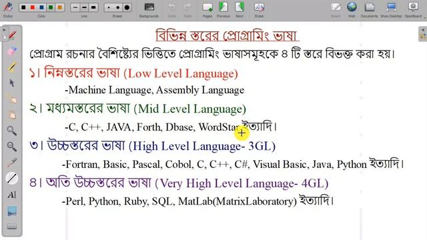Click the 'Perl, Python, Ruby, SQL' line
Image resolution: width=427 pixels, height=240 pixels.
pyautogui.click(x=198, y=201)
